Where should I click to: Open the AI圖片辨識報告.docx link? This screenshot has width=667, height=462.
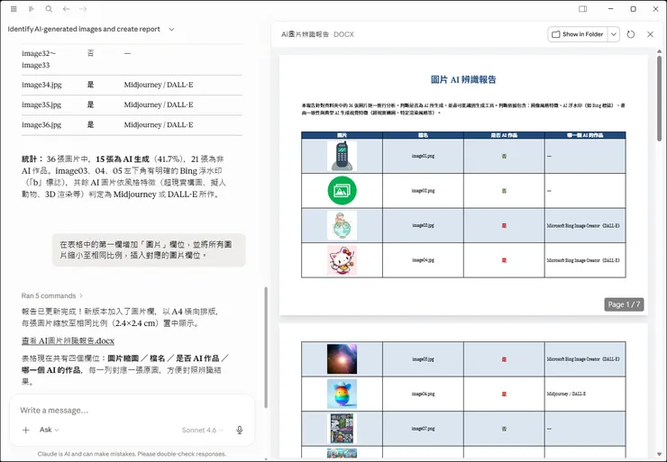(x=69, y=340)
